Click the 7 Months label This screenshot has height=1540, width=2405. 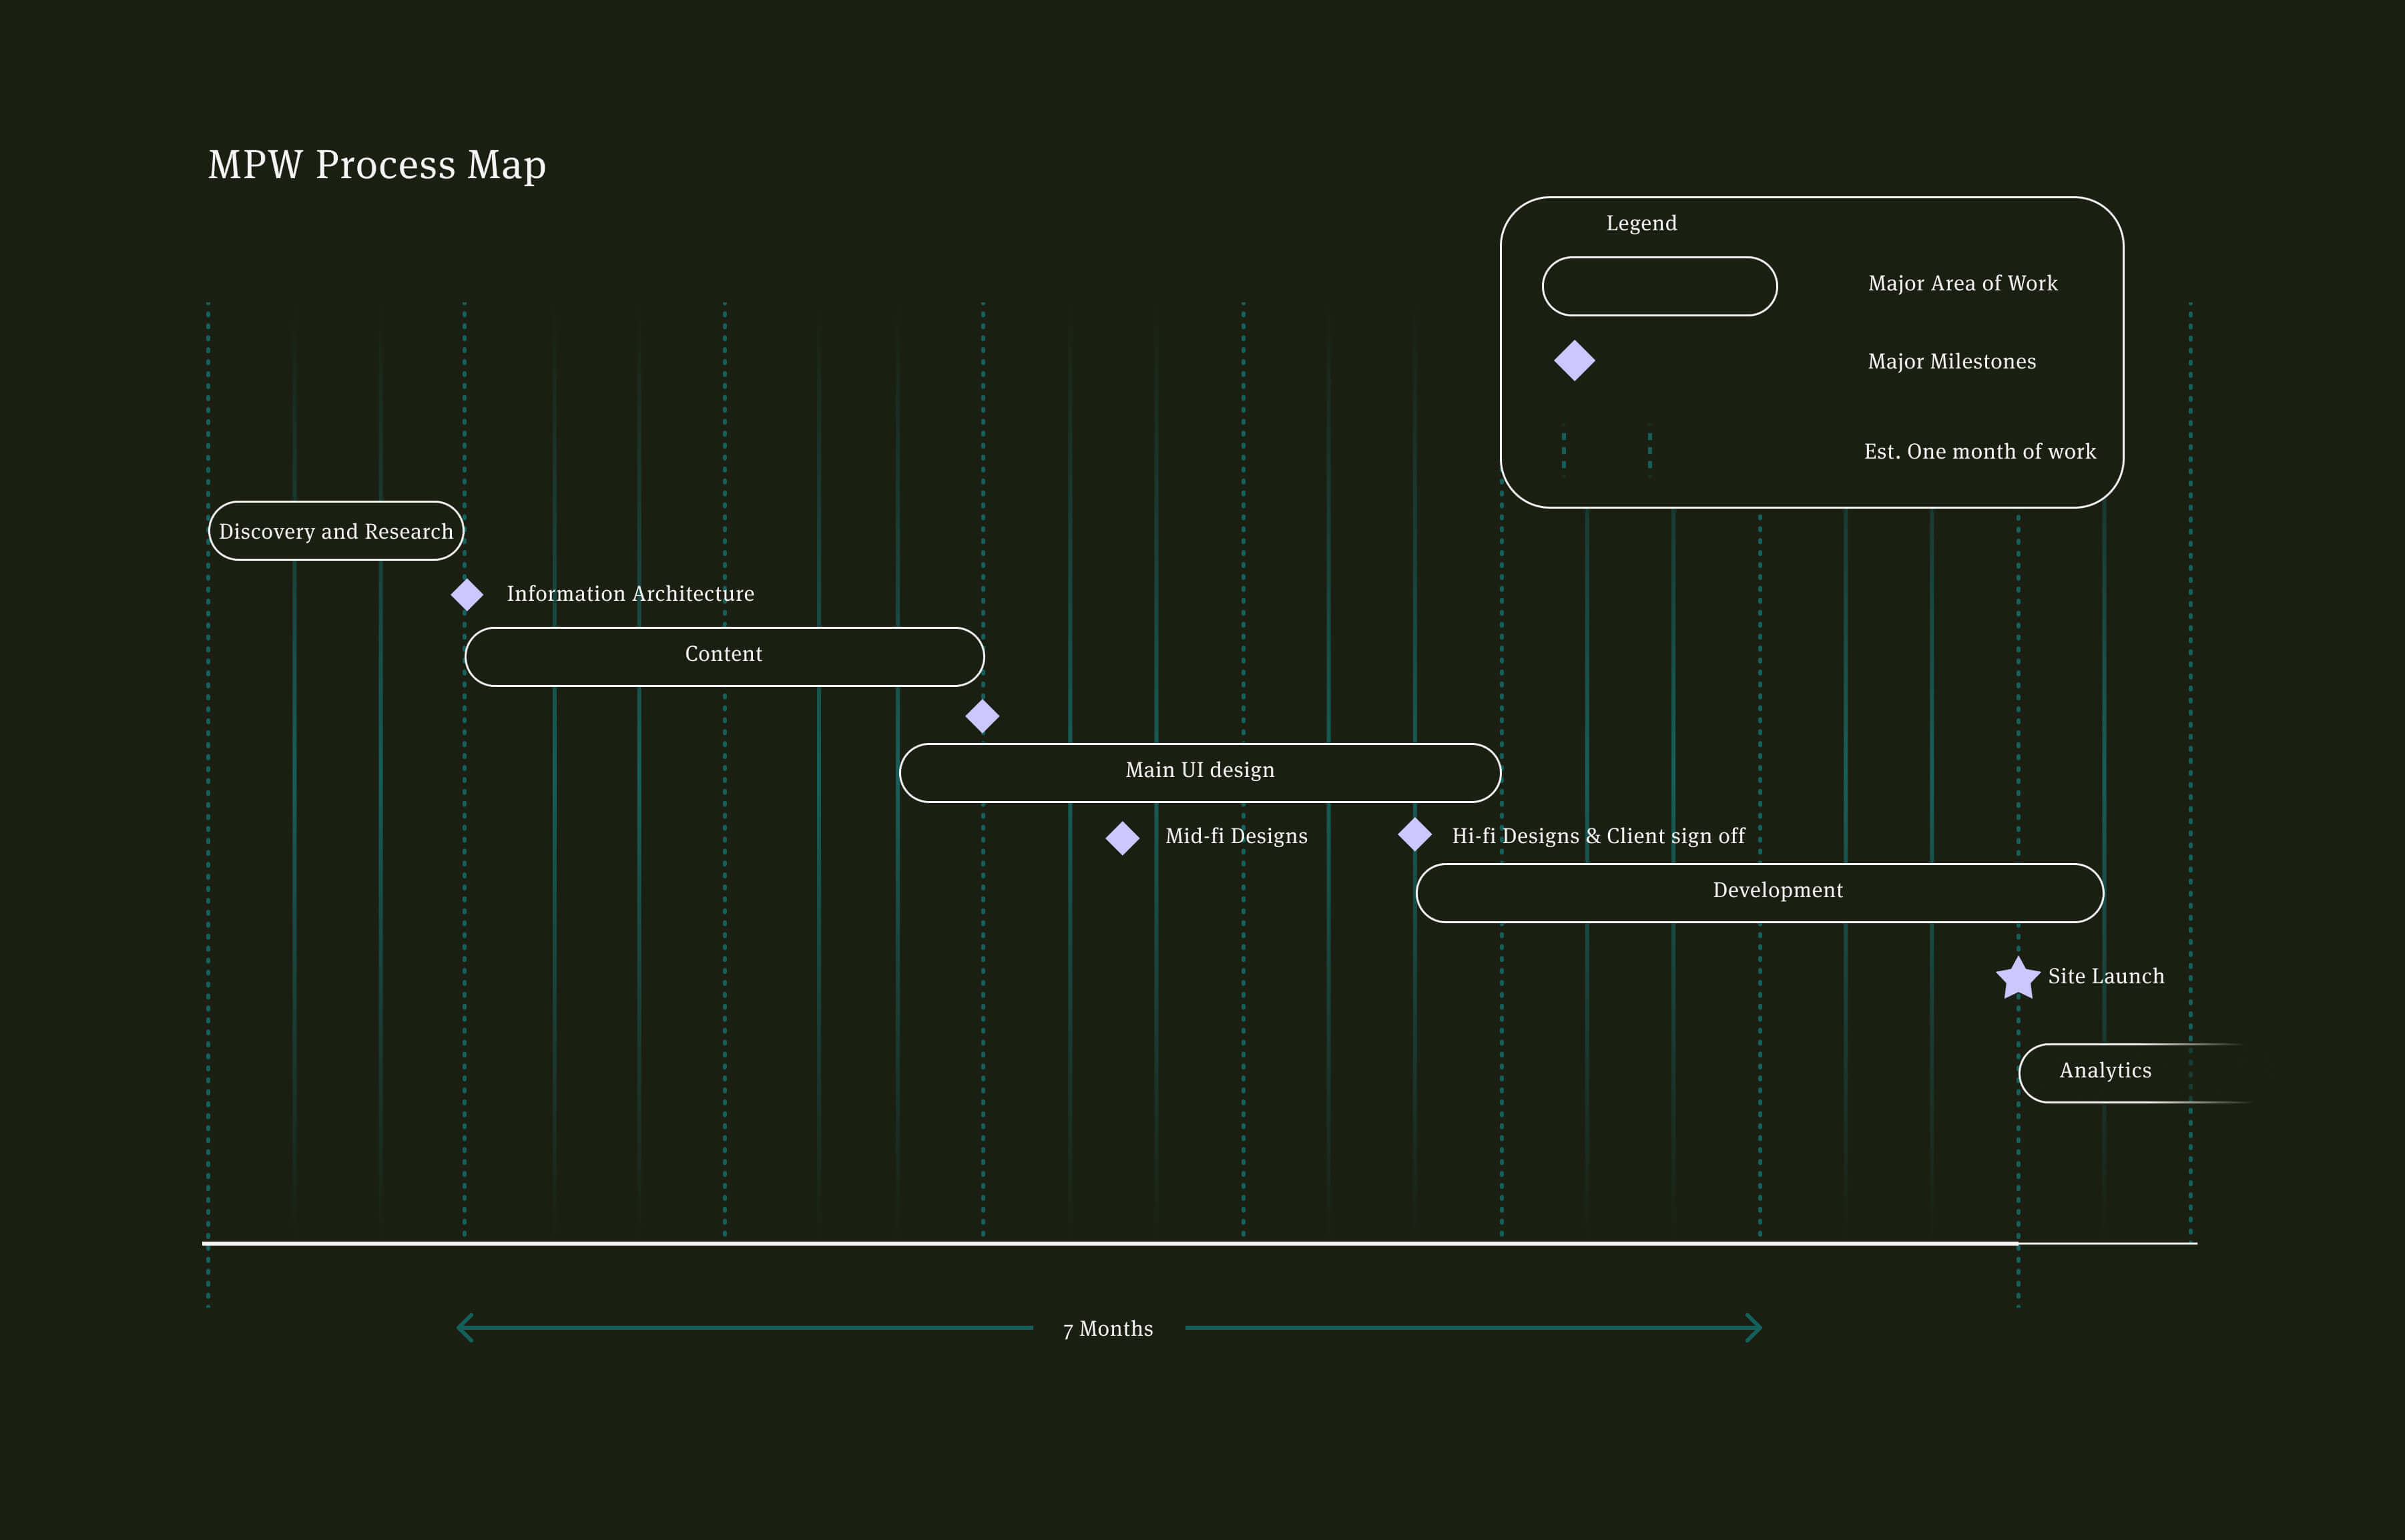coord(1108,1329)
